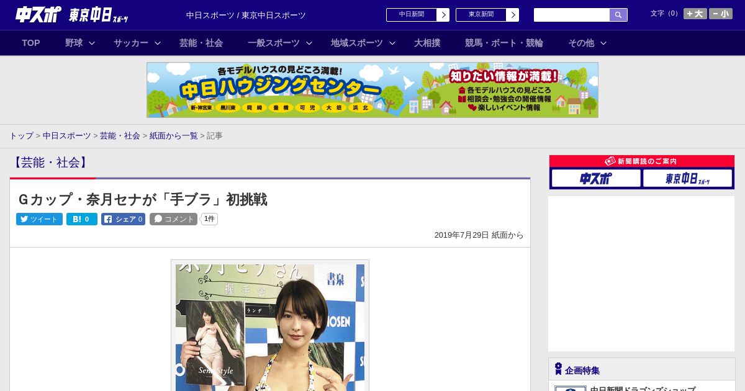Click the 中日新聞ドラゴンズショップ thumbnail
The image size is (745, 391).
pos(571,389)
